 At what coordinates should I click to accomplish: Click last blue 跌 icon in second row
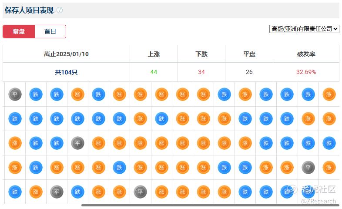coord(329,118)
